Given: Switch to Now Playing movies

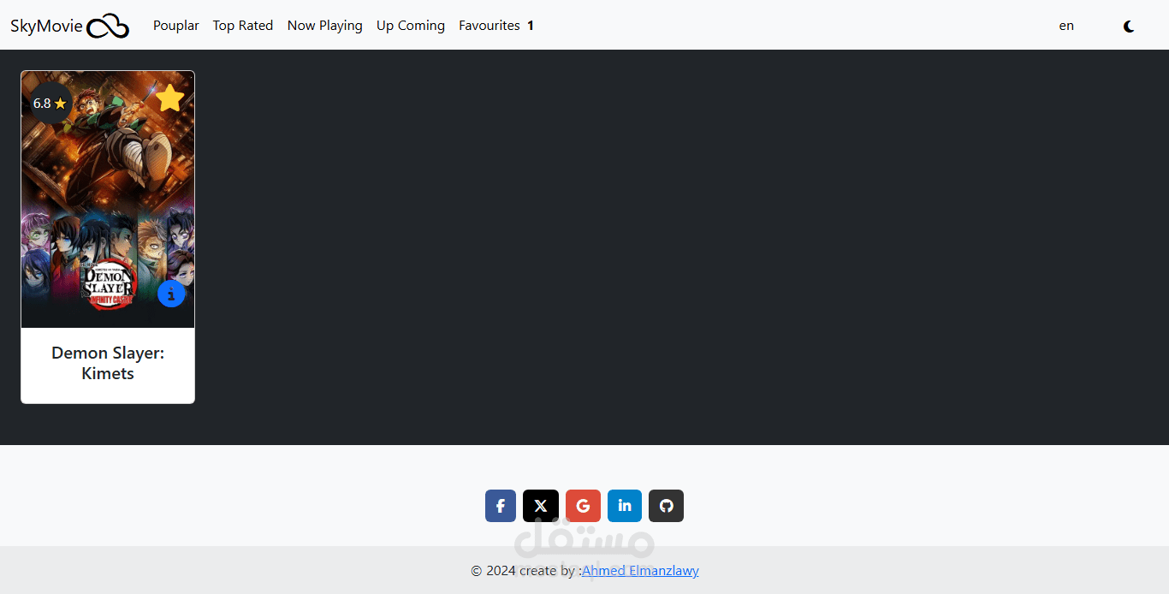Looking at the screenshot, I should point(325,26).
